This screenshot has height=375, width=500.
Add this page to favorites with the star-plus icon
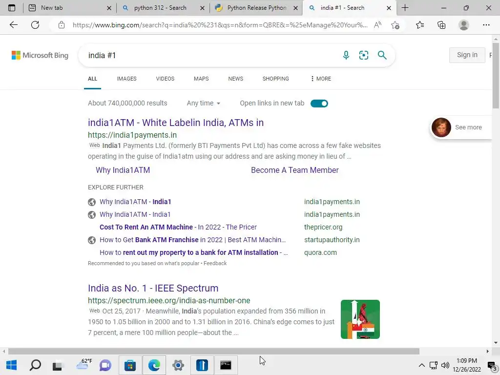(x=395, y=25)
